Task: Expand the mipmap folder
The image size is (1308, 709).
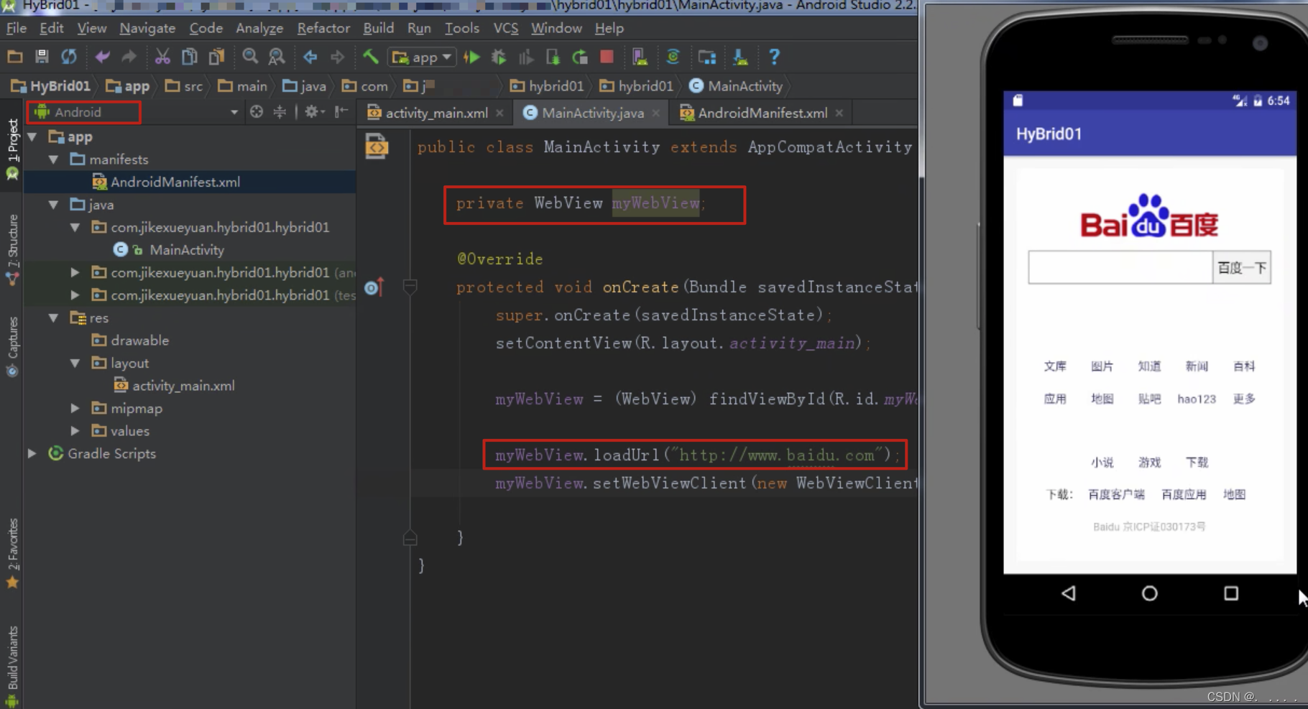Action: (x=75, y=408)
